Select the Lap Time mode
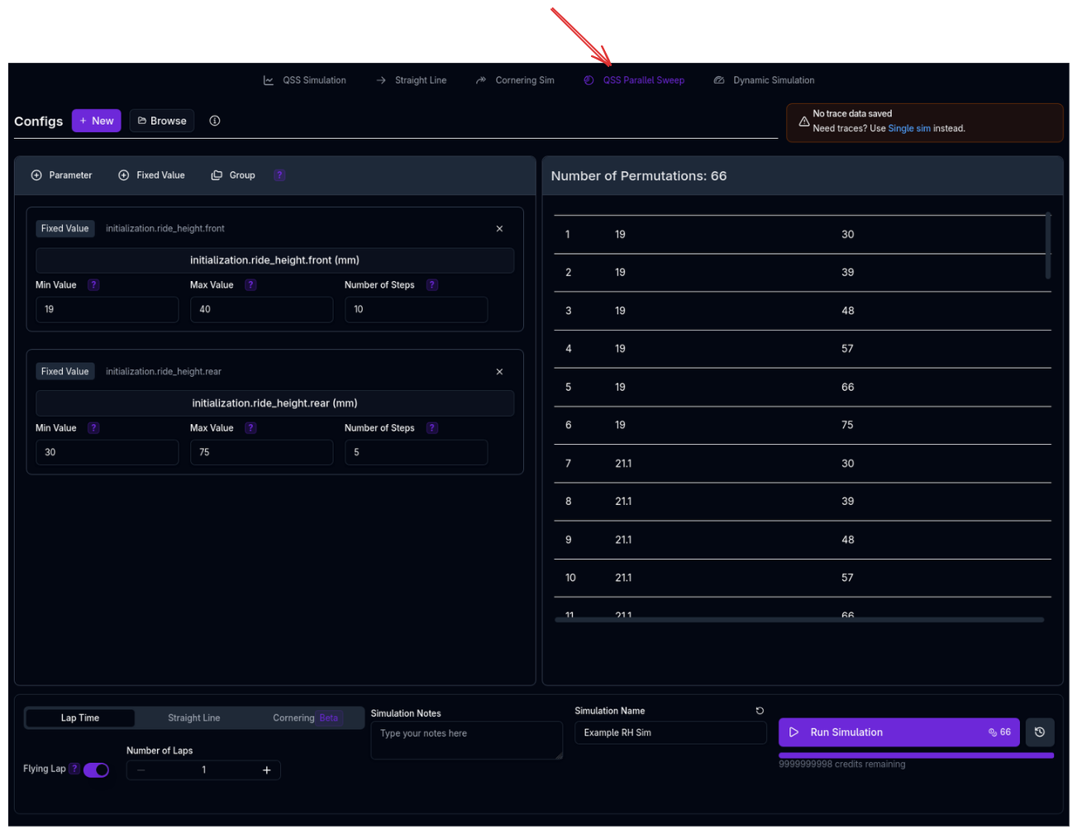Screen dimensions: 1077x834 (x=80, y=718)
